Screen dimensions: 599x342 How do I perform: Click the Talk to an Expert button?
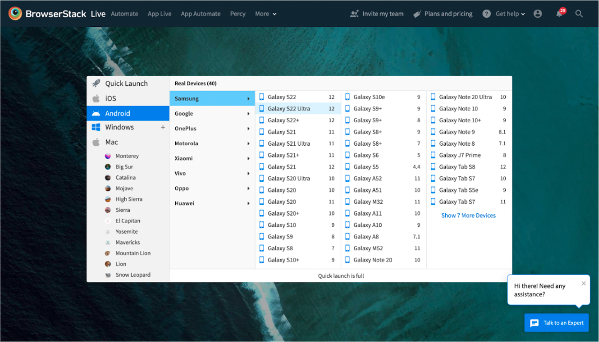pos(556,323)
